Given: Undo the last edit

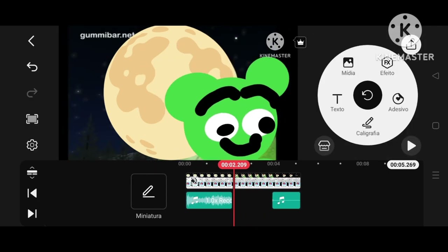Looking at the screenshot, I should point(32,66).
